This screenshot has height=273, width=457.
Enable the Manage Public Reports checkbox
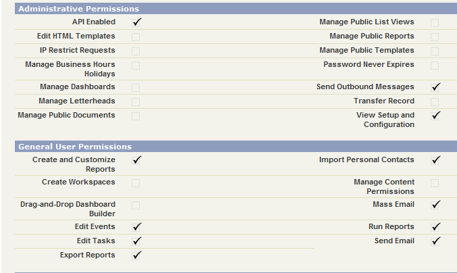click(x=435, y=37)
